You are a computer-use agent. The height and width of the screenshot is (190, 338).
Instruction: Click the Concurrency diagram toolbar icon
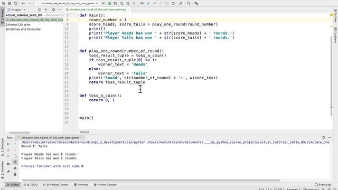[128, 4]
